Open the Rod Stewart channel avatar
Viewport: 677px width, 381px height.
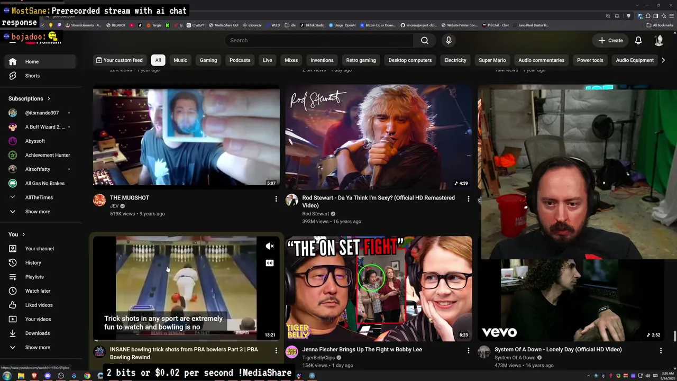coord(292,200)
